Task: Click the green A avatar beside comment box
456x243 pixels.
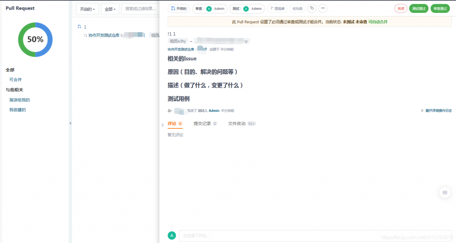Action: pyautogui.click(x=172, y=236)
